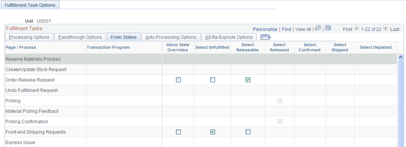Click Select Releasable column header

247,47
